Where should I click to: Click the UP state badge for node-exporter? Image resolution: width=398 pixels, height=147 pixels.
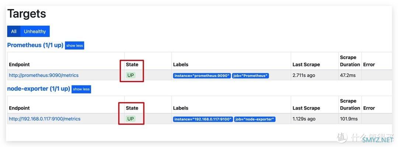(130, 119)
